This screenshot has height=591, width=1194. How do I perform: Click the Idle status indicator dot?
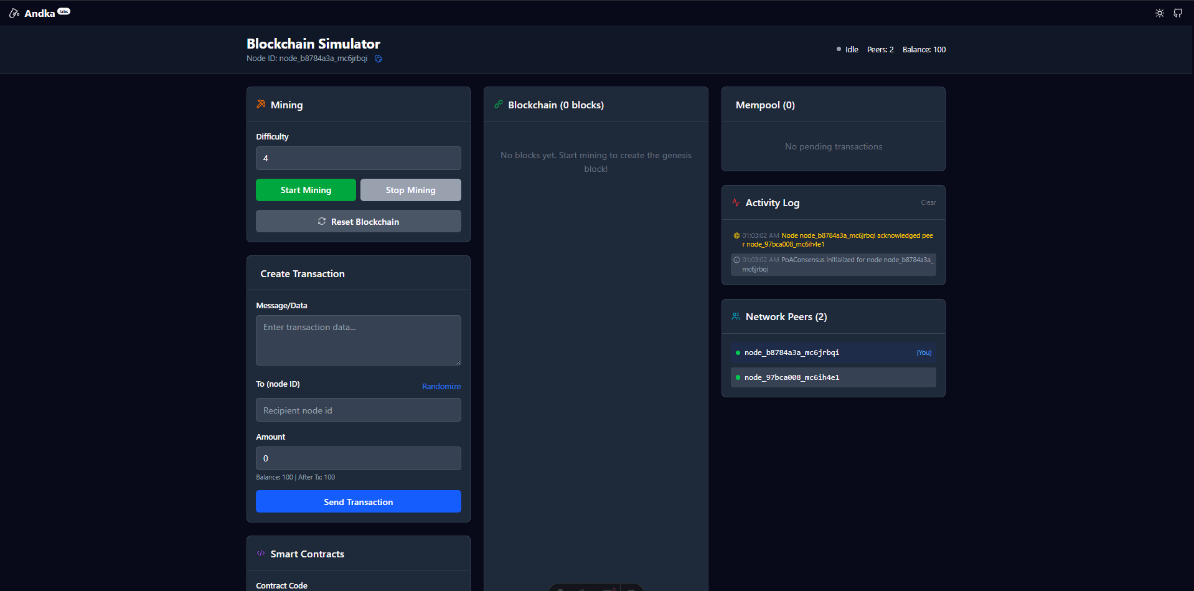tap(838, 49)
